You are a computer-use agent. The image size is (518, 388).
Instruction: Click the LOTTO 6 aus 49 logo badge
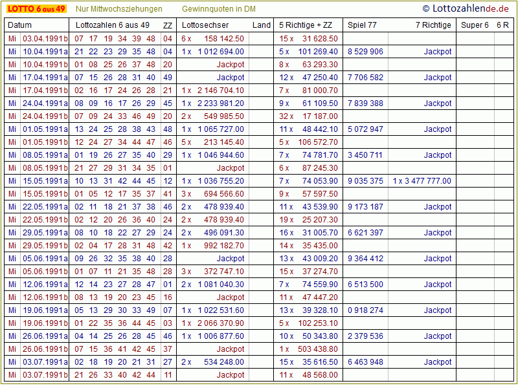36,9
